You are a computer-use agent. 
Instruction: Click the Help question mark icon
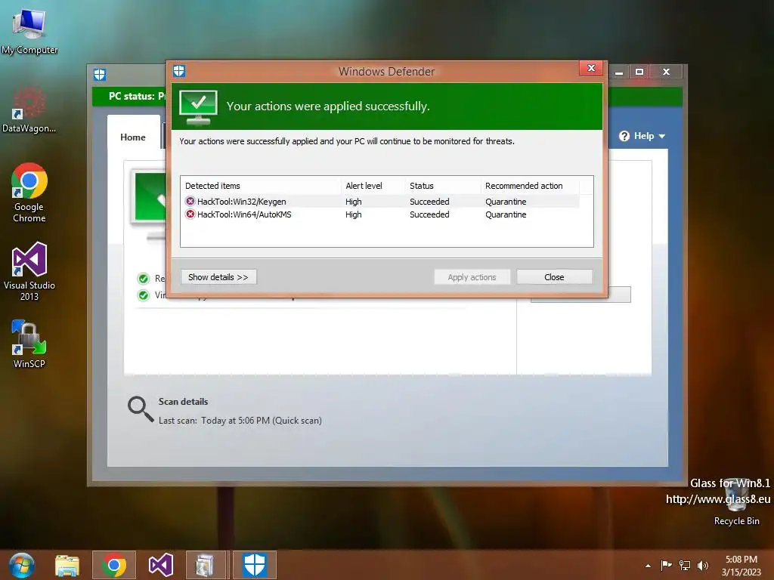(x=624, y=136)
